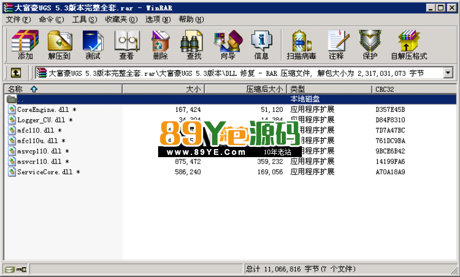The width and height of the screenshot is (460, 277).
Task: Click the 167,424 size value
Action: 188,110
